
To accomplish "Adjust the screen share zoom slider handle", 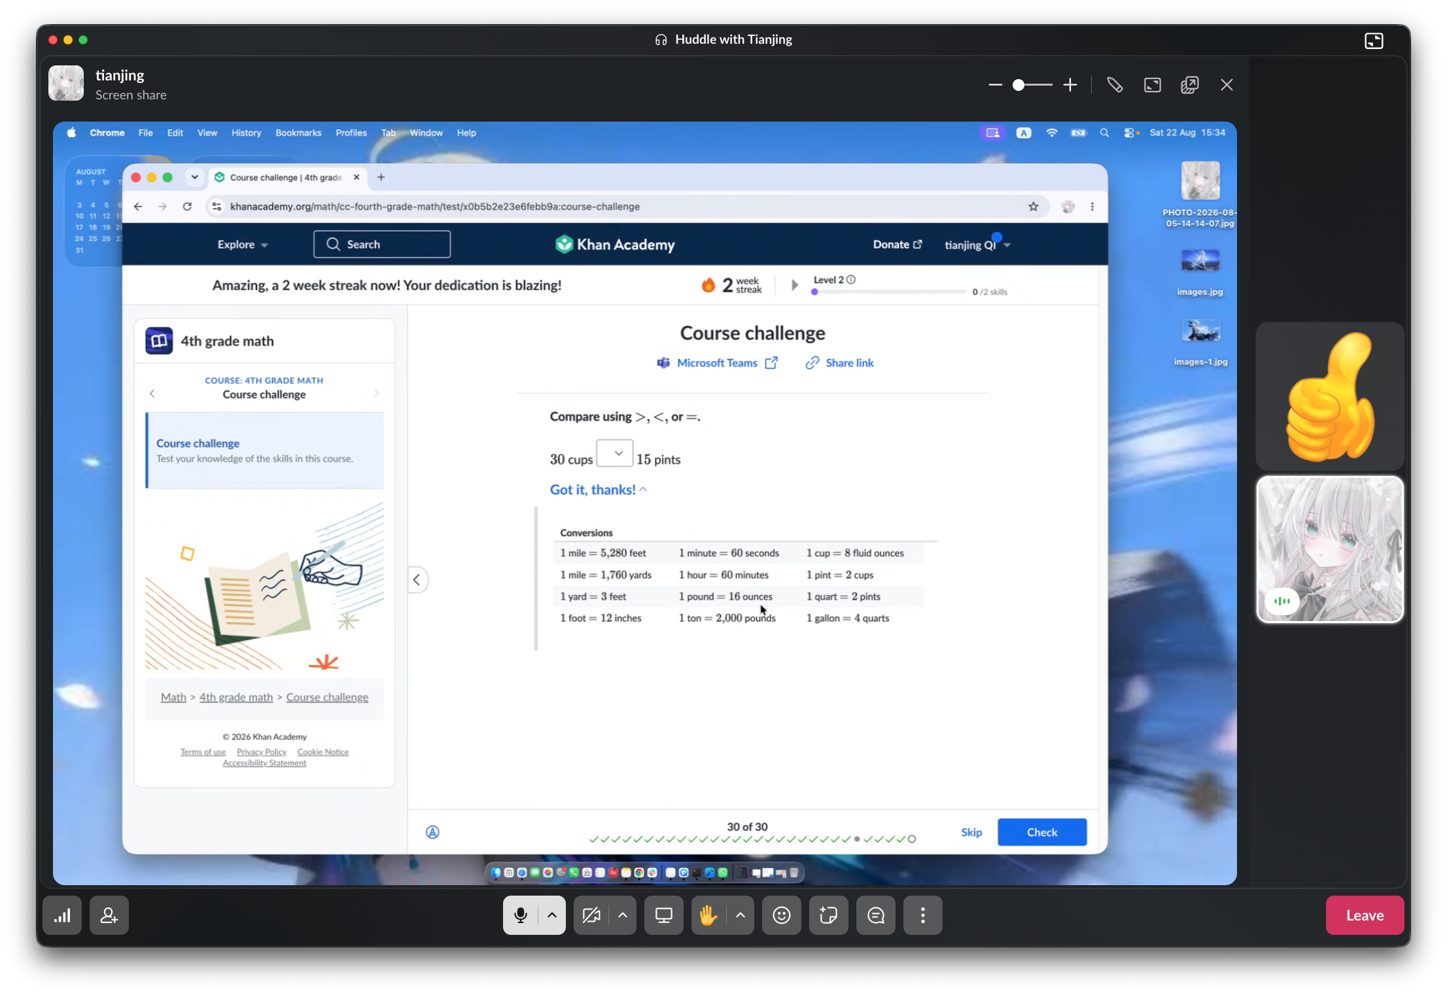I will click(x=1019, y=85).
